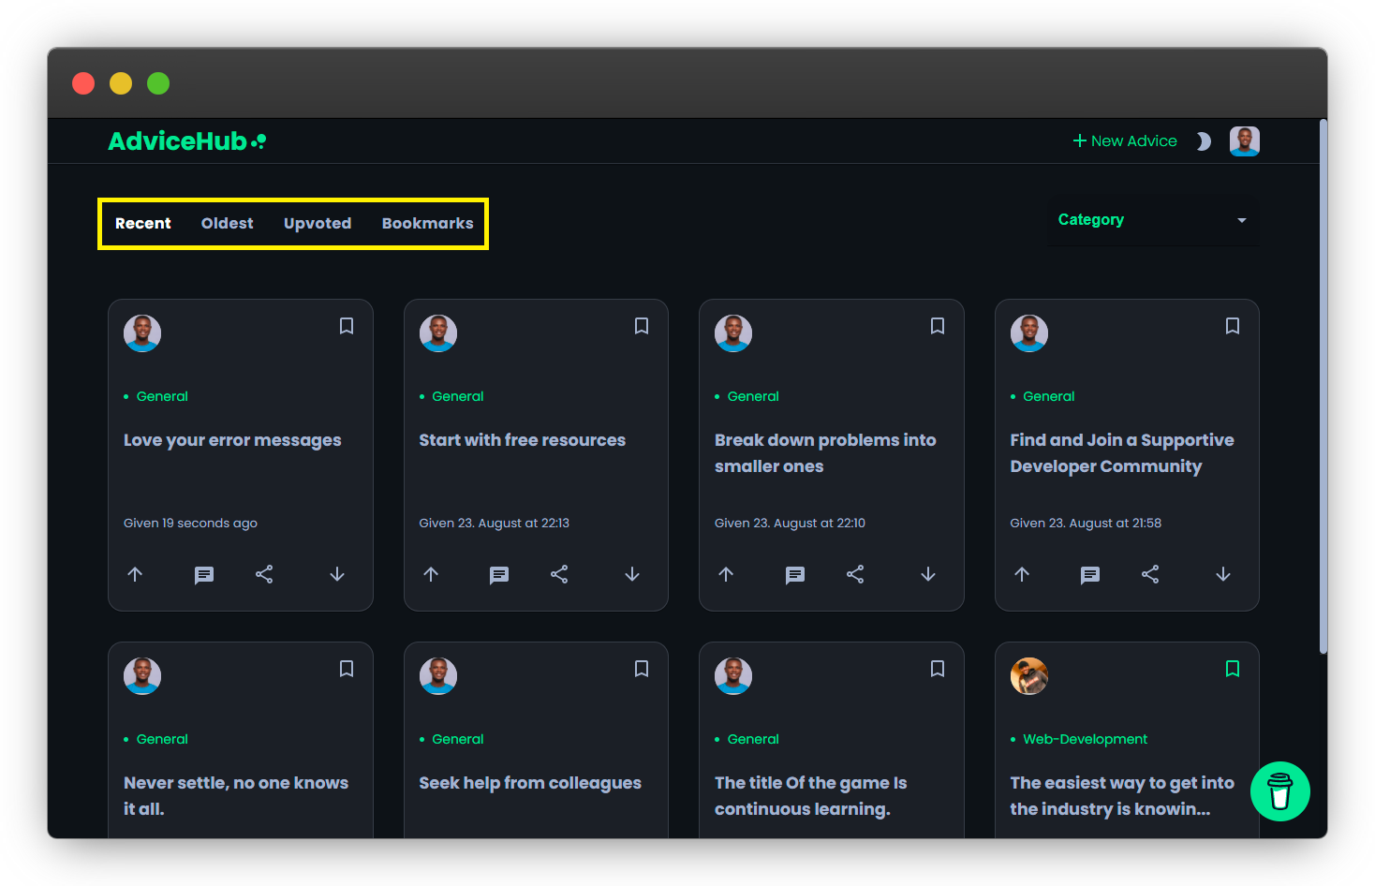This screenshot has width=1375, height=886.
Task: Click author avatar on 'continuous learning' card
Action: (733, 676)
